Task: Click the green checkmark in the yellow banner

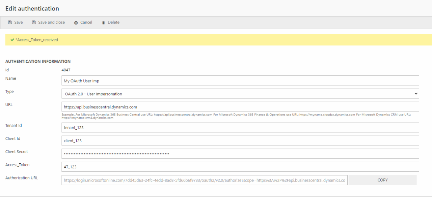Action: [x=12, y=40]
